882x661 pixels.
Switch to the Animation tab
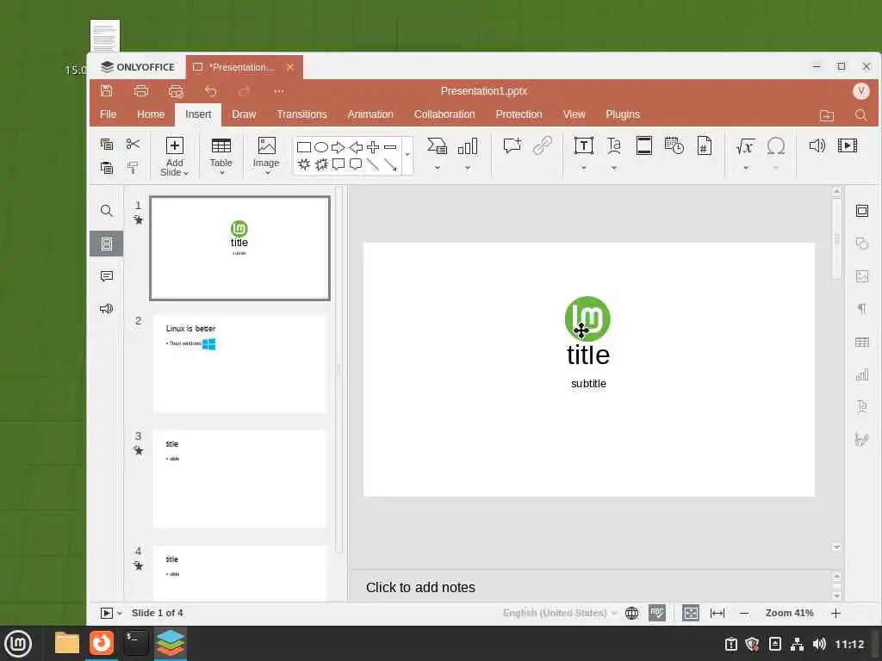point(370,114)
